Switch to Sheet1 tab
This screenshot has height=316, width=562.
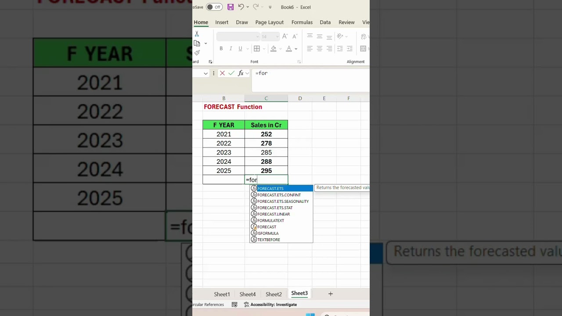(222, 294)
